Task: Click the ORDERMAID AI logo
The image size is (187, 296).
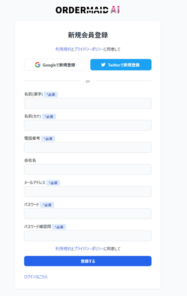Action: tap(88, 10)
